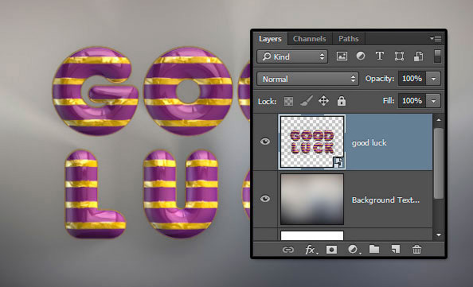The image size is (473, 287).
Task: Add a layer style with fx icon
Action: [311, 250]
